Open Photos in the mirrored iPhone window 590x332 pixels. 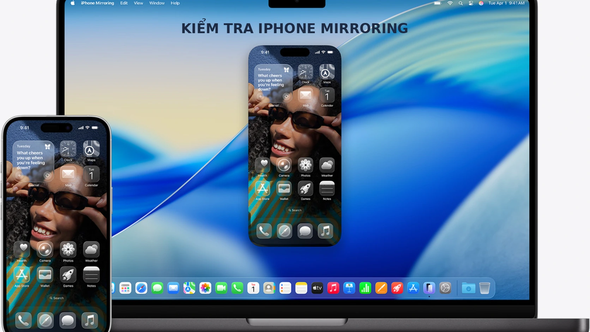(305, 165)
